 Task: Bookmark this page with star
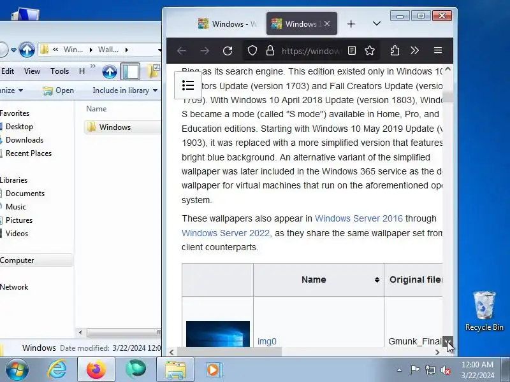click(370, 51)
